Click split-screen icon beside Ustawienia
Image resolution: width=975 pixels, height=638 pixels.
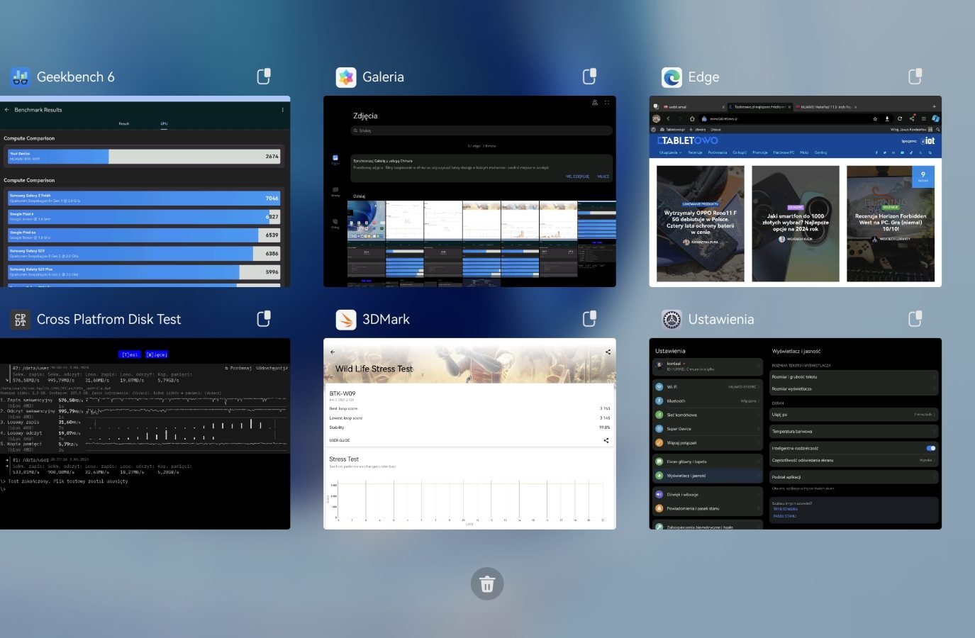pyautogui.click(x=915, y=319)
